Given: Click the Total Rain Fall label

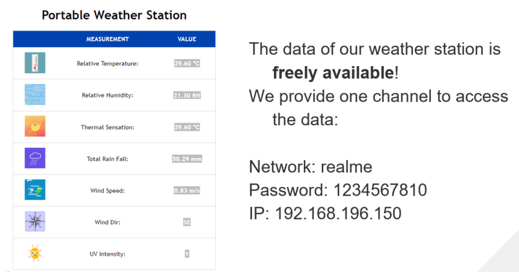Looking at the screenshot, I should pos(107,159).
